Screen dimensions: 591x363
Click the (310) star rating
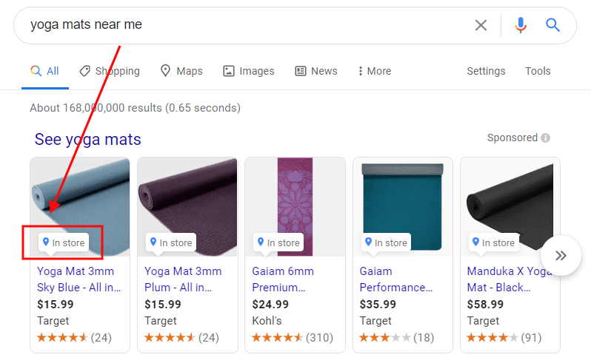(293, 337)
